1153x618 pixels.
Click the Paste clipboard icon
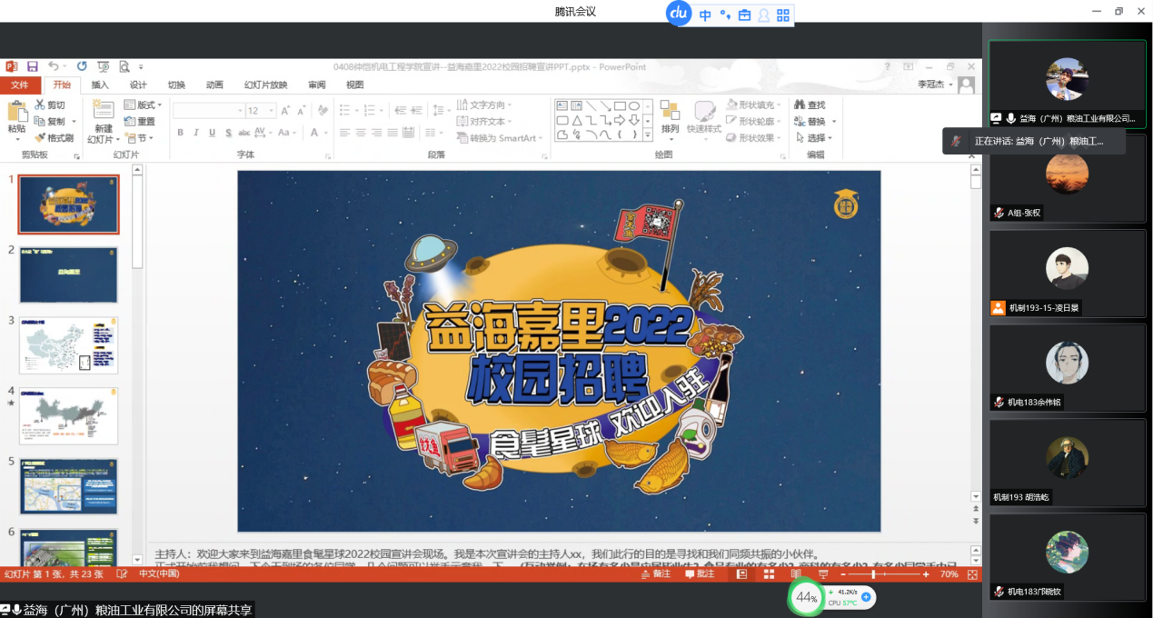(x=16, y=113)
